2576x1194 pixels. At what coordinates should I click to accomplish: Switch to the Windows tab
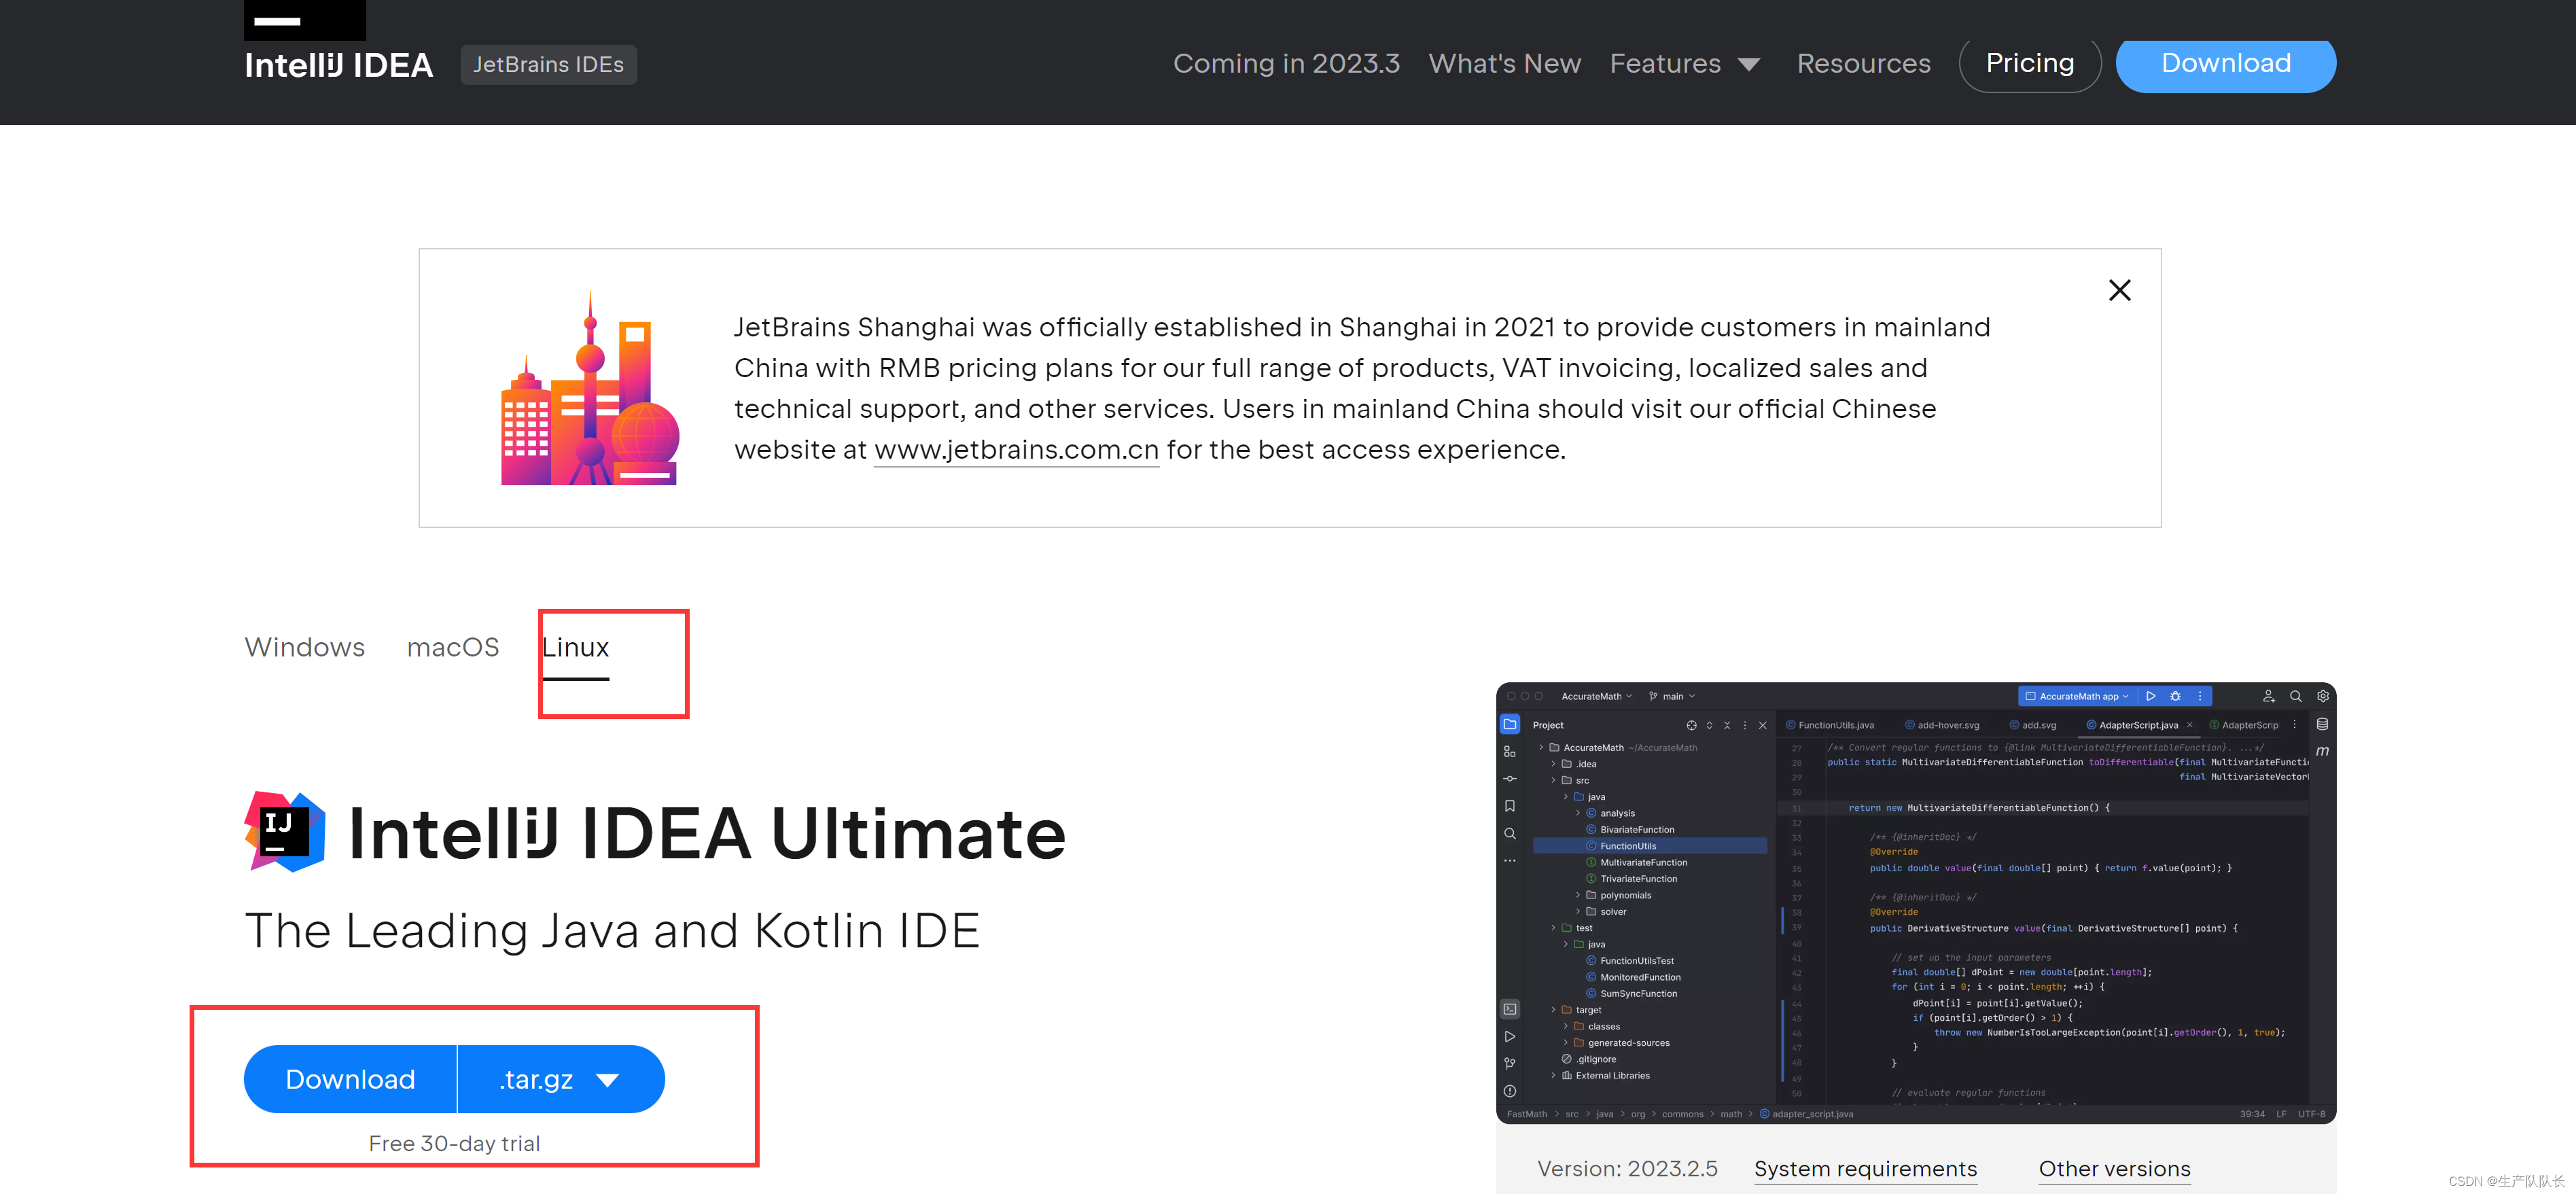[x=305, y=647]
